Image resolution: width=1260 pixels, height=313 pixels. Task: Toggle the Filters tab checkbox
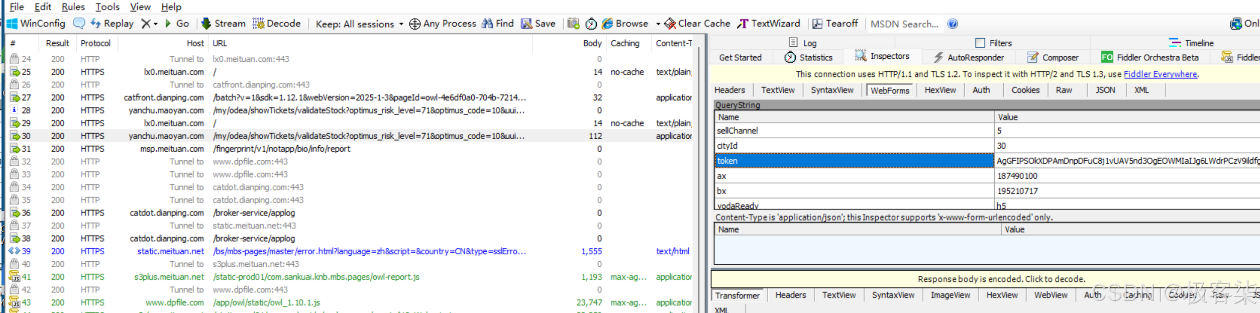980,43
